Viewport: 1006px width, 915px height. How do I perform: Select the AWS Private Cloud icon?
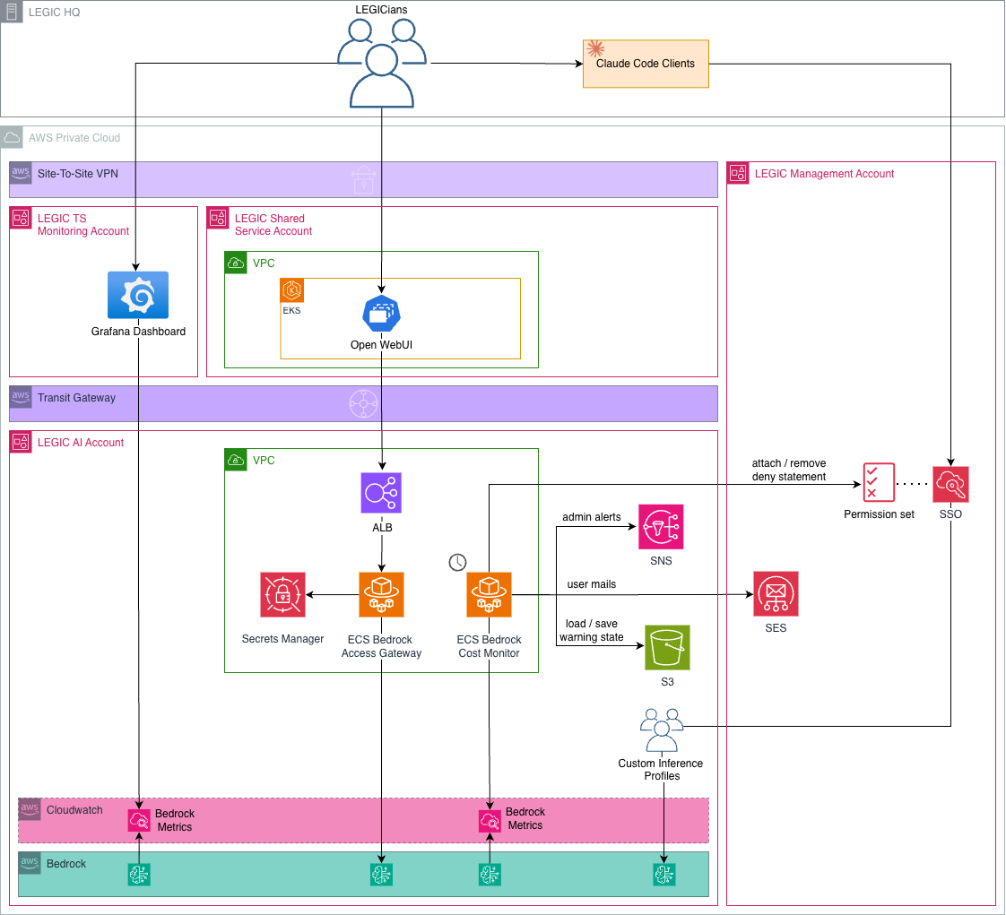pos(12,137)
